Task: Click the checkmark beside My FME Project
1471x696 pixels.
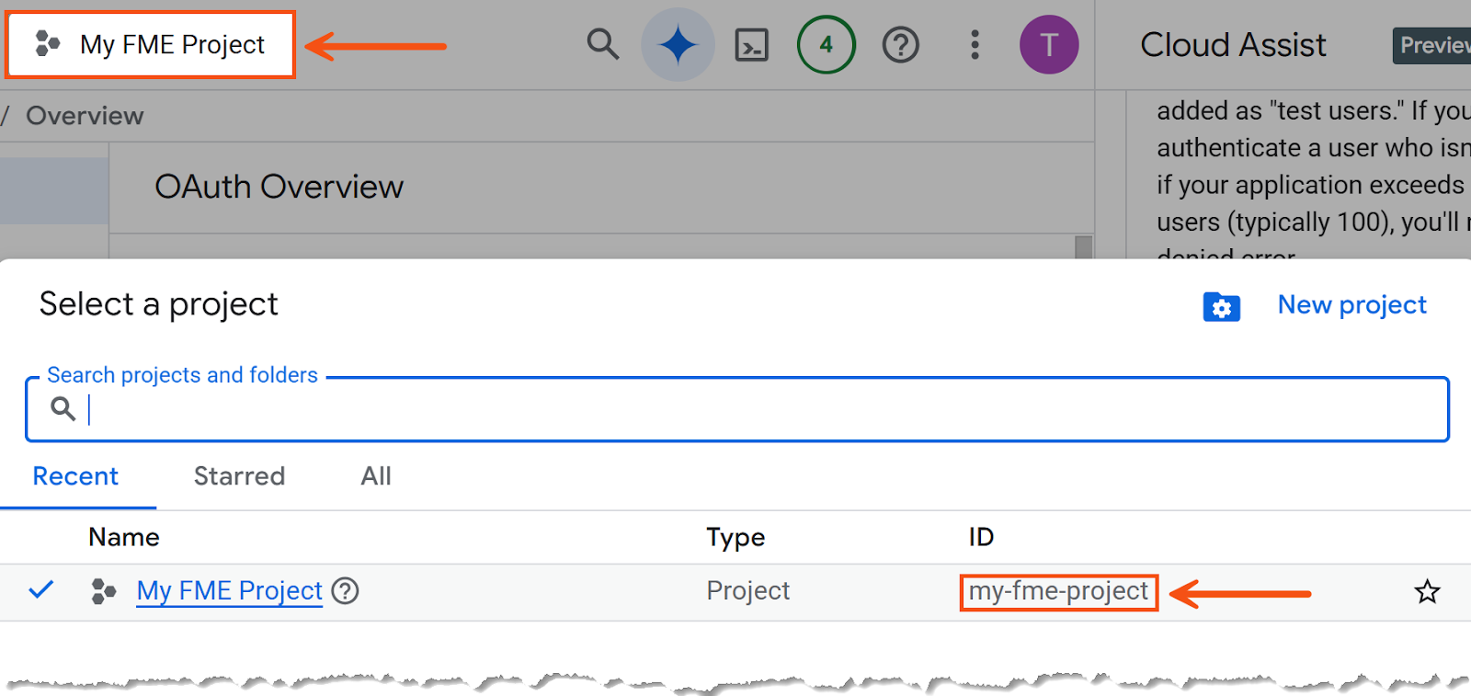Action: pyautogui.click(x=41, y=590)
